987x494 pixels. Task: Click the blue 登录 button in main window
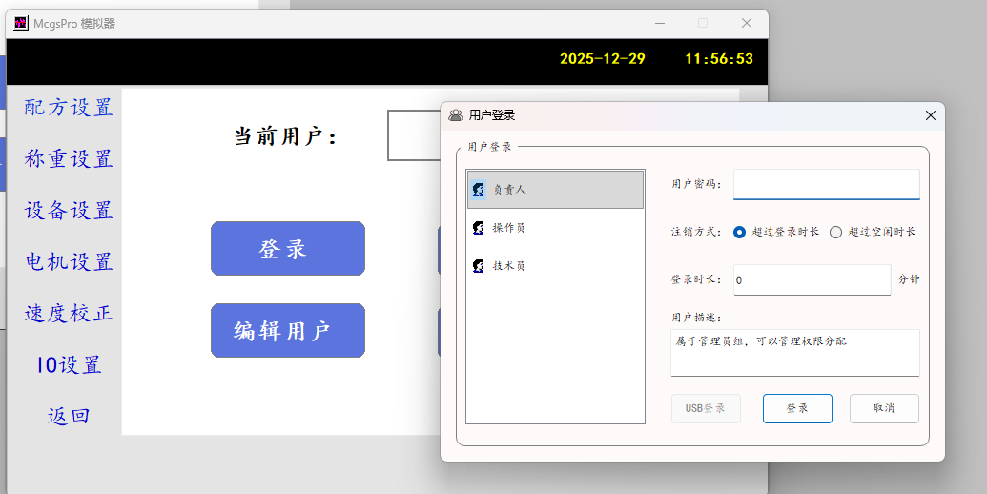[x=288, y=249]
